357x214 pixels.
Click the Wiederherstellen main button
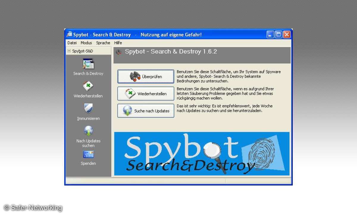[146, 94]
